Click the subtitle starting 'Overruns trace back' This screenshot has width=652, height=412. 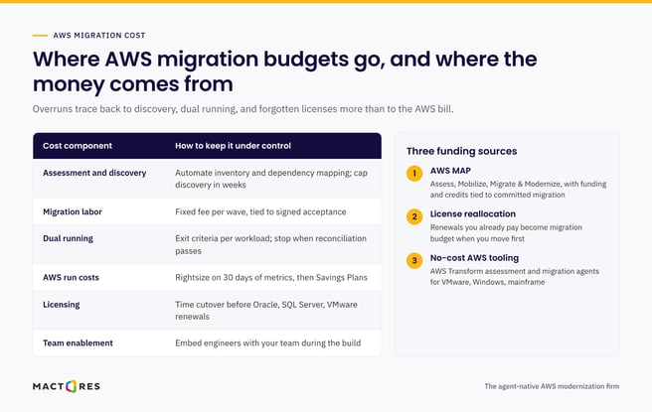[x=243, y=109]
